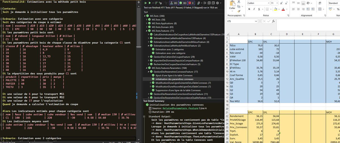Open Test Explorer settings gear
The image size is (340, 143).
(217, 3)
